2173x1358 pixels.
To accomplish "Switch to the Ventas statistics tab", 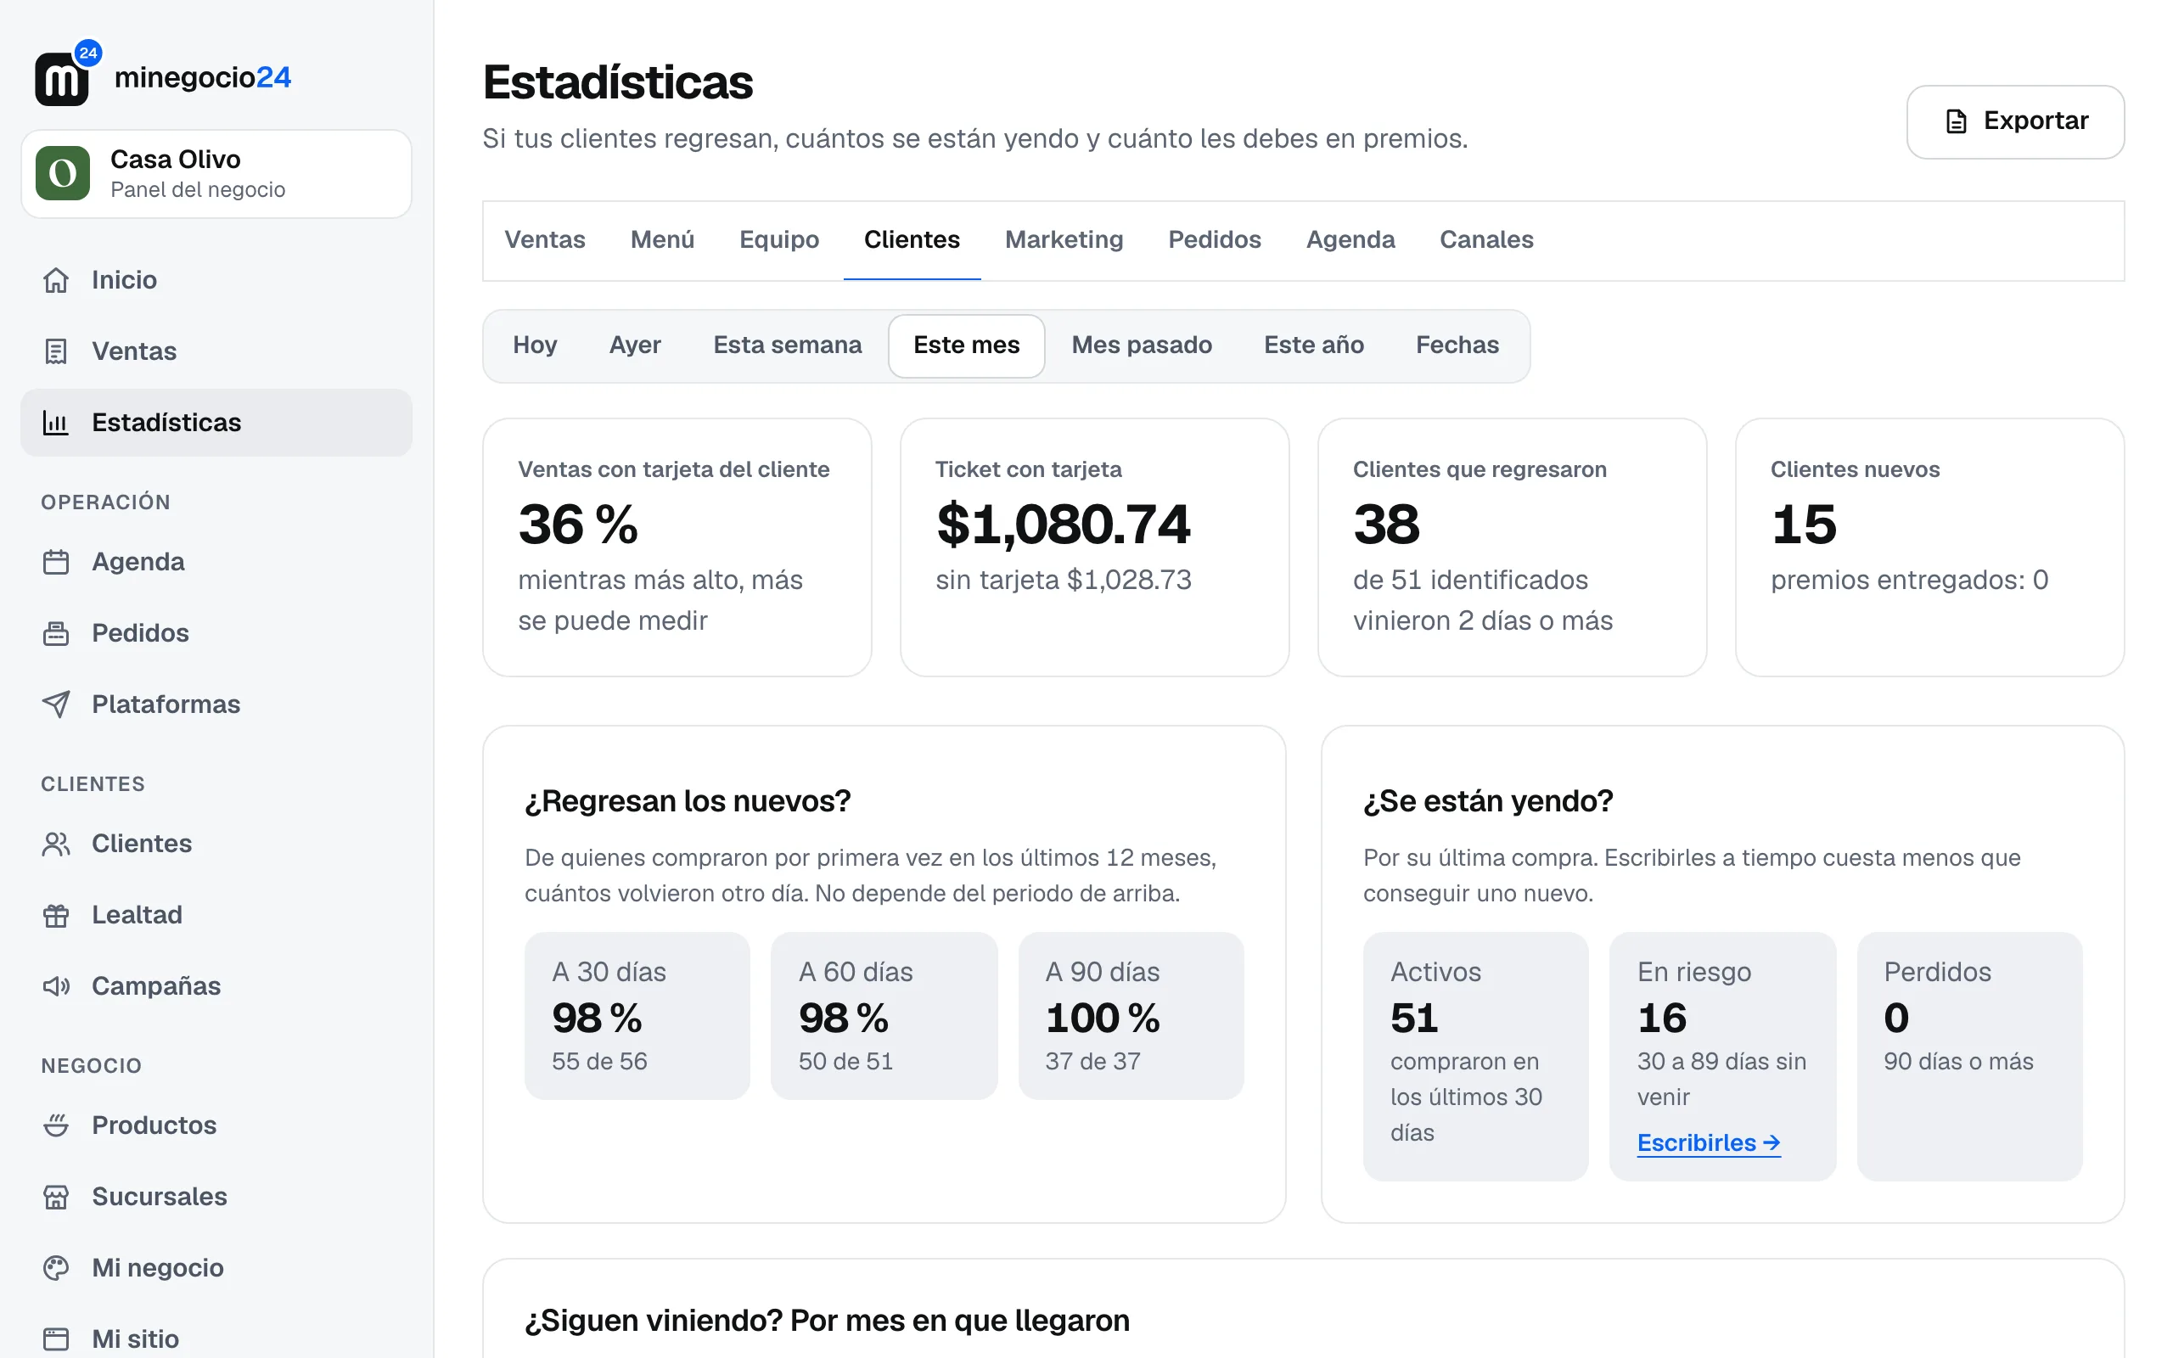I will (544, 240).
